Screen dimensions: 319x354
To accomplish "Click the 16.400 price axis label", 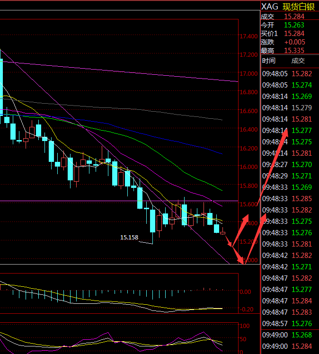I will coord(248,129).
